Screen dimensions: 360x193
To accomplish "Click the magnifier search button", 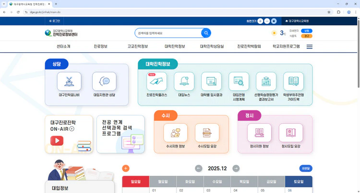I will [x=206, y=33].
